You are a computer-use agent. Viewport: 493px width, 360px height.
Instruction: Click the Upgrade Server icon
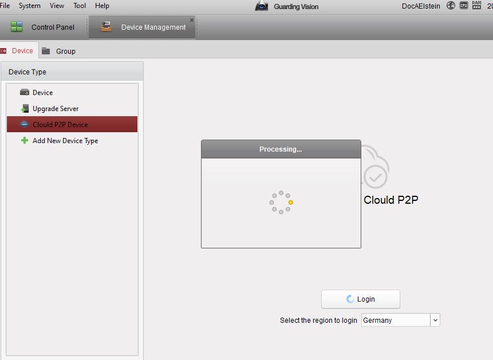(x=25, y=109)
